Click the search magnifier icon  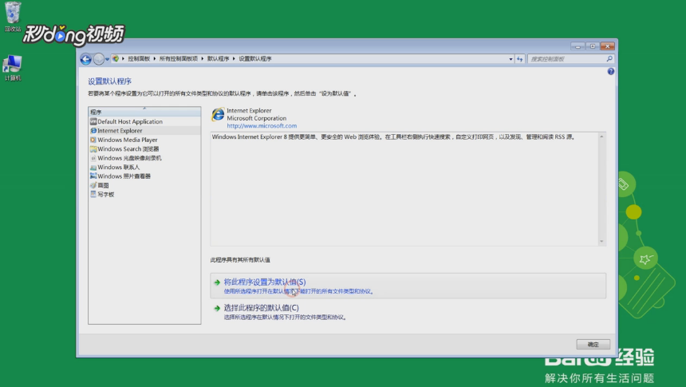pyautogui.click(x=609, y=59)
